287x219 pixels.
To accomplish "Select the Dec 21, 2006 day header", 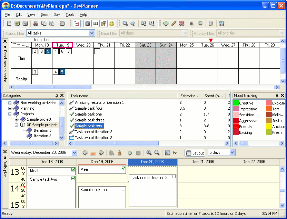I will pyautogui.click(x=202, y=162).
